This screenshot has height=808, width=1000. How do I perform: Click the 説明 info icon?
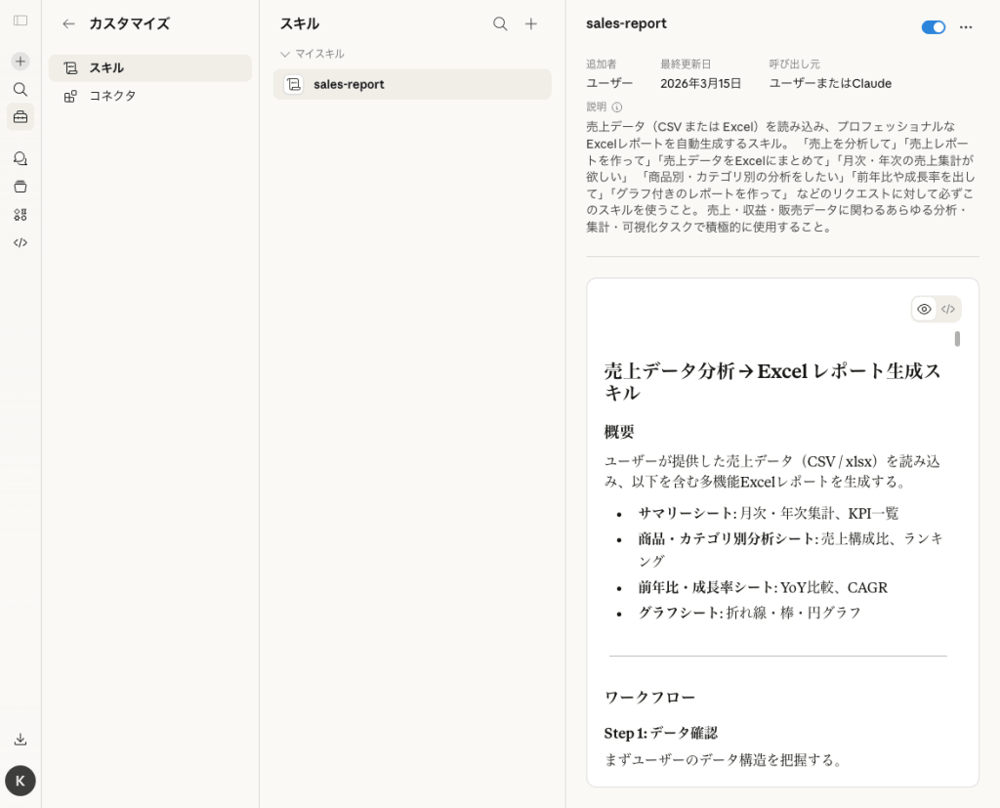[617, 107]
